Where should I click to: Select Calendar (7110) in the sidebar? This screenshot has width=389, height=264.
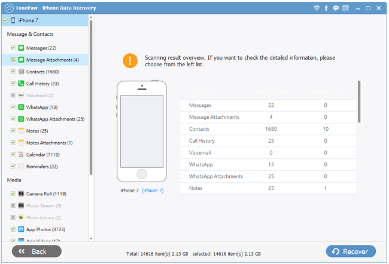pyautogui.click(x=43, y=155)
